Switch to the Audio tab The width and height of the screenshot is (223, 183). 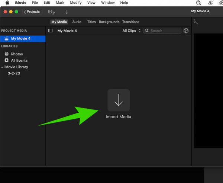pyautogui.click(x=77, y=22)
